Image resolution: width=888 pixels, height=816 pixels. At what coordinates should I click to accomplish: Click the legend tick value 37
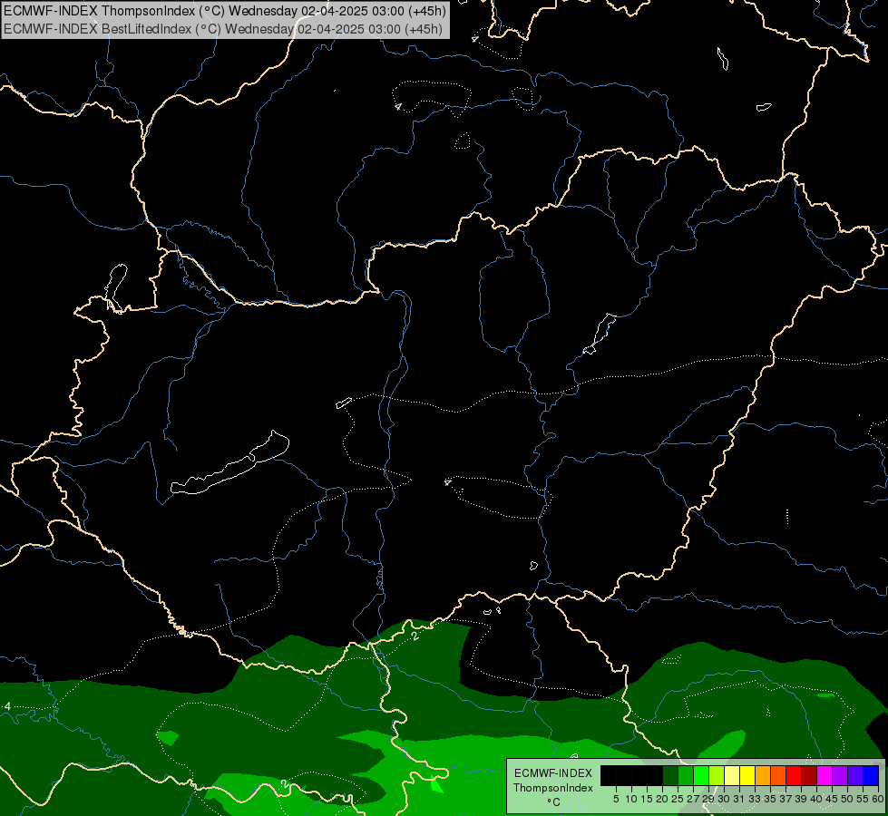[786, 799]
